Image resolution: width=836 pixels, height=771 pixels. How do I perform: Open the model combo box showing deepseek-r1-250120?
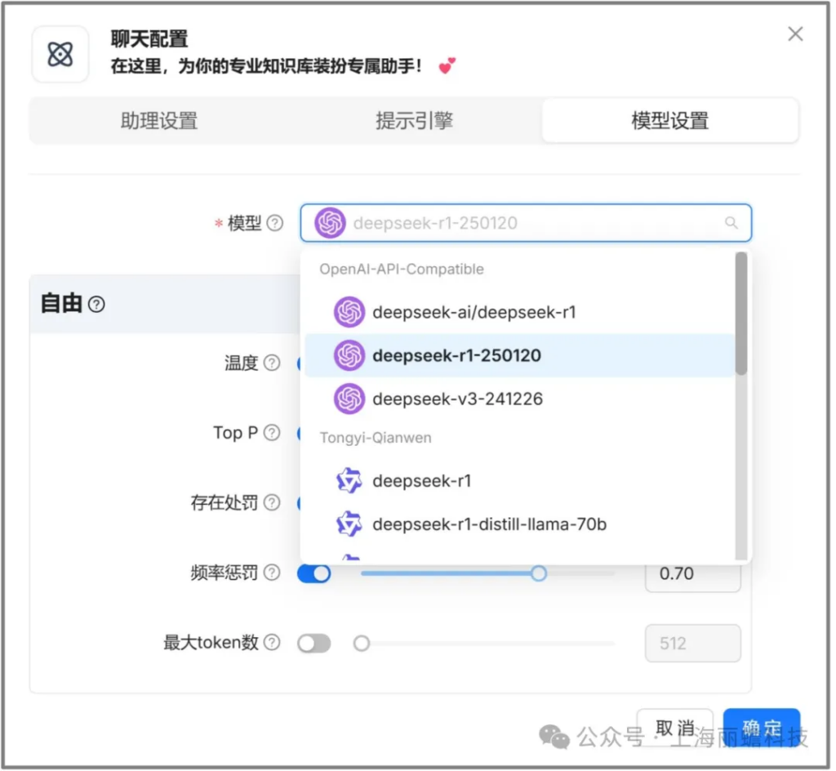click(x=526, y=223)
